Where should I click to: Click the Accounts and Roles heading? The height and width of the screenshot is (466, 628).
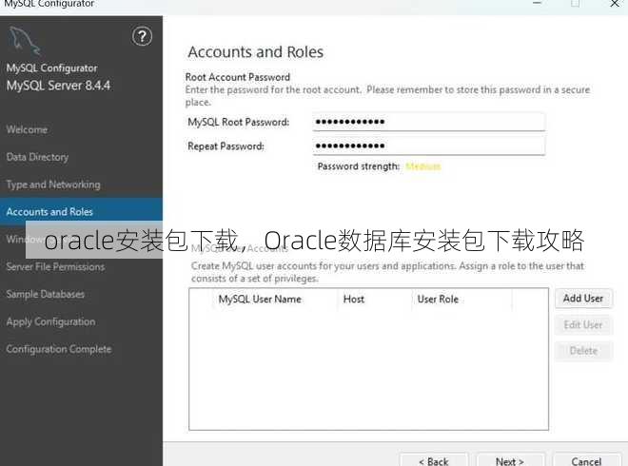tap(256, 52)
